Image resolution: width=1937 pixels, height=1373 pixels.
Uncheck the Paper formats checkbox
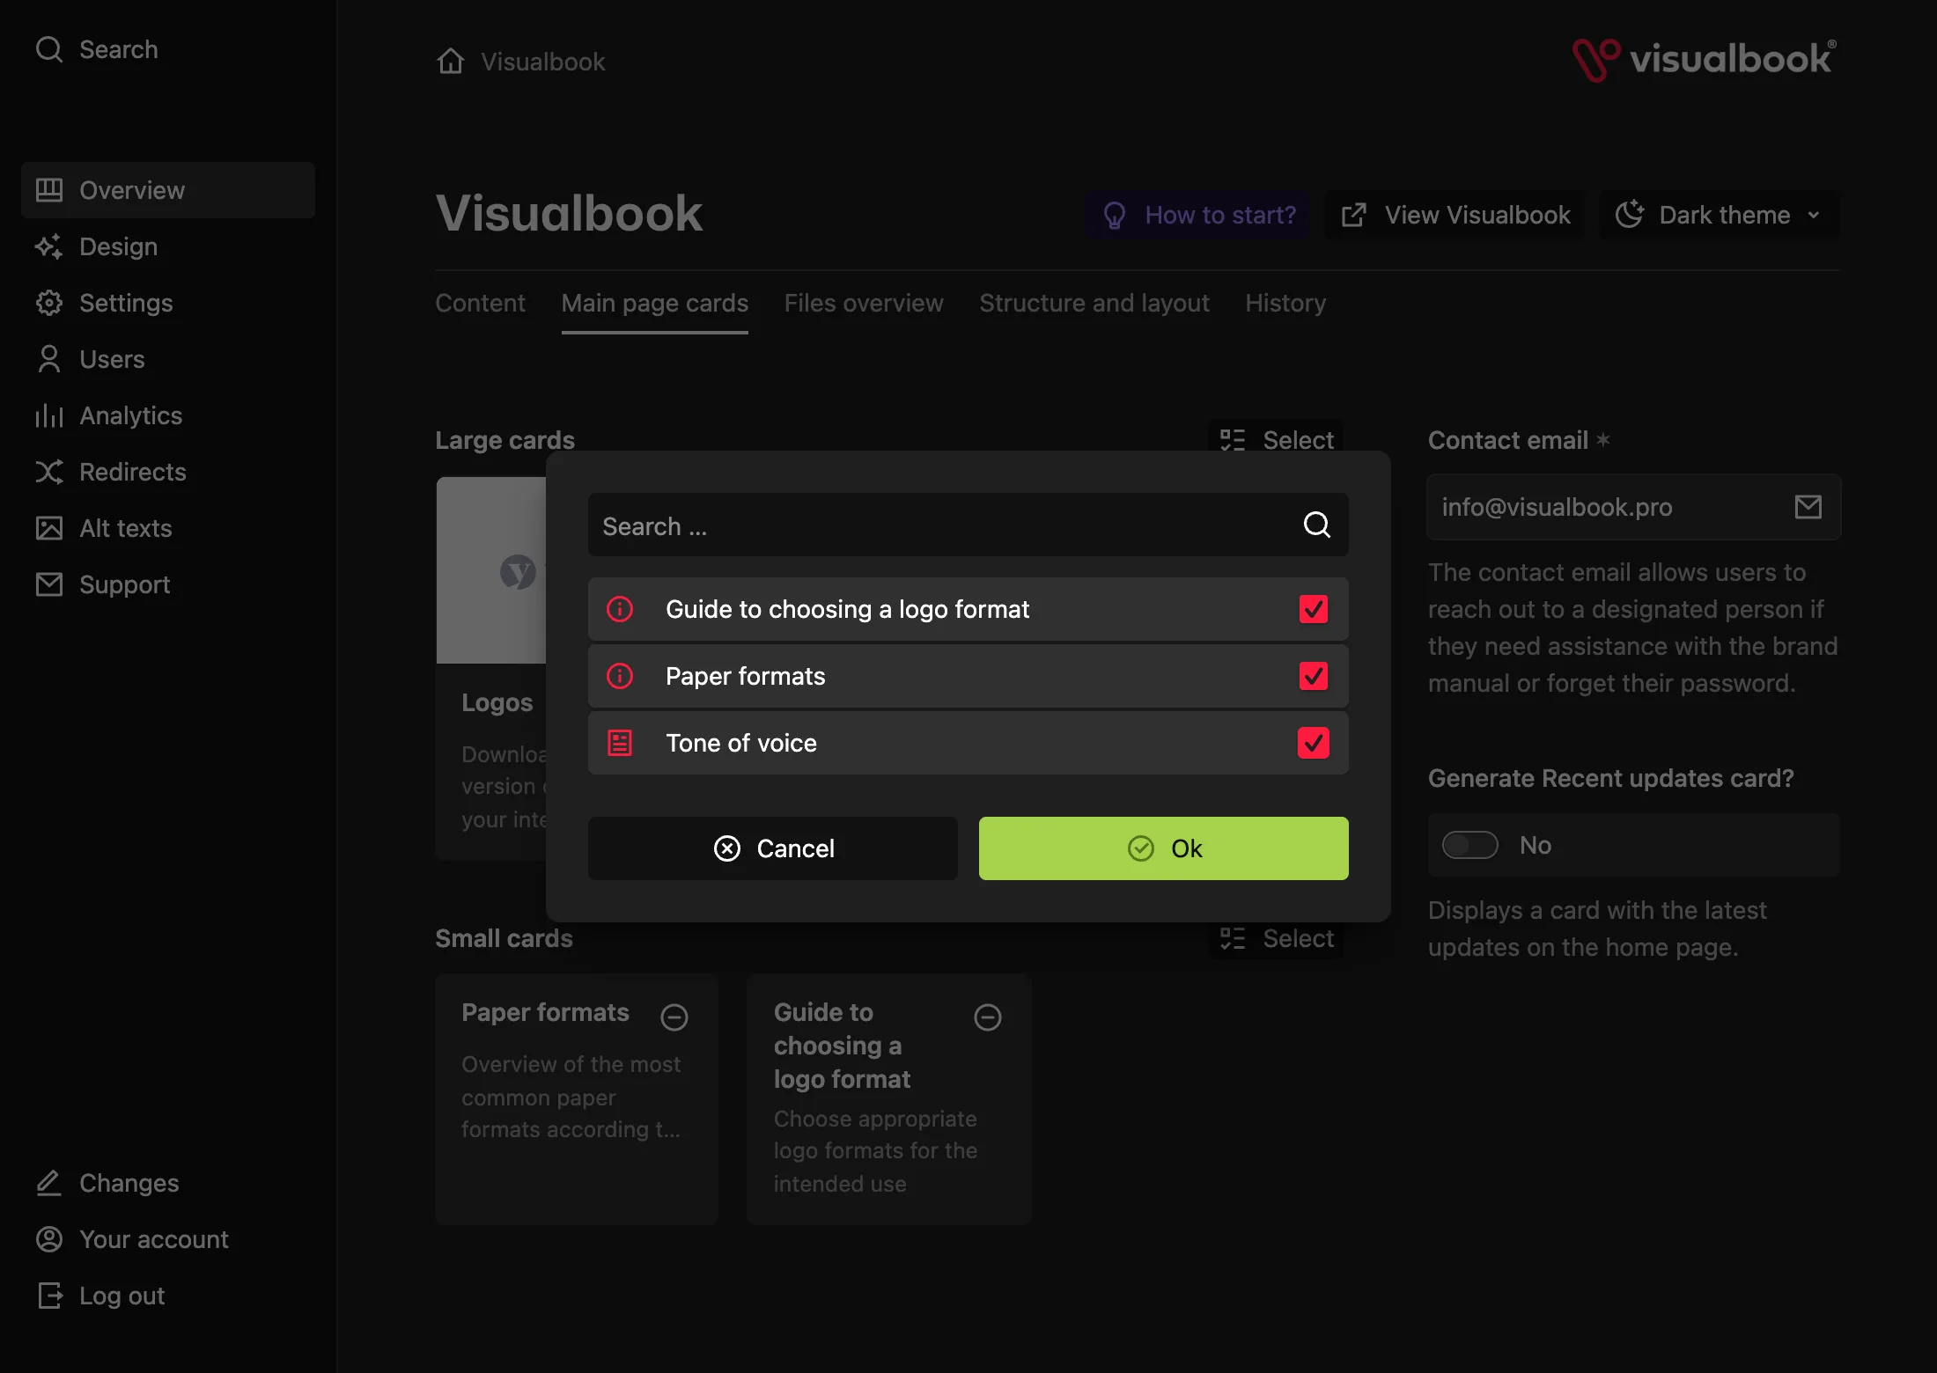(x=1313, y=676)
